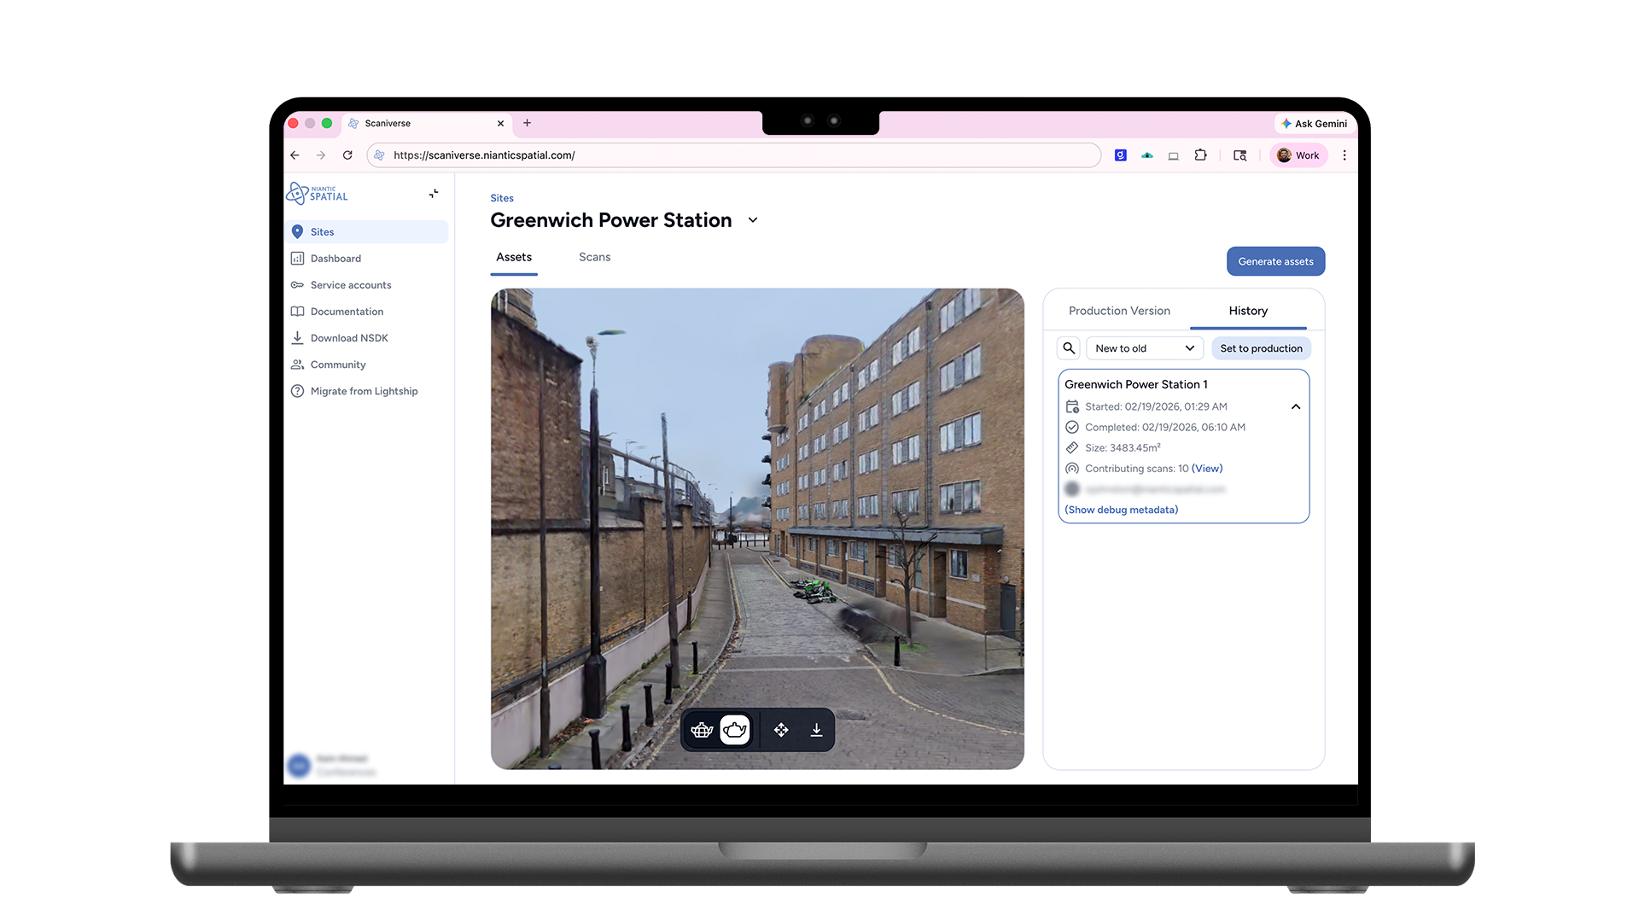Viewport: 1639px width, 922px height.
Task: Click the browser address bar
Action: click(x=734, y=155)
